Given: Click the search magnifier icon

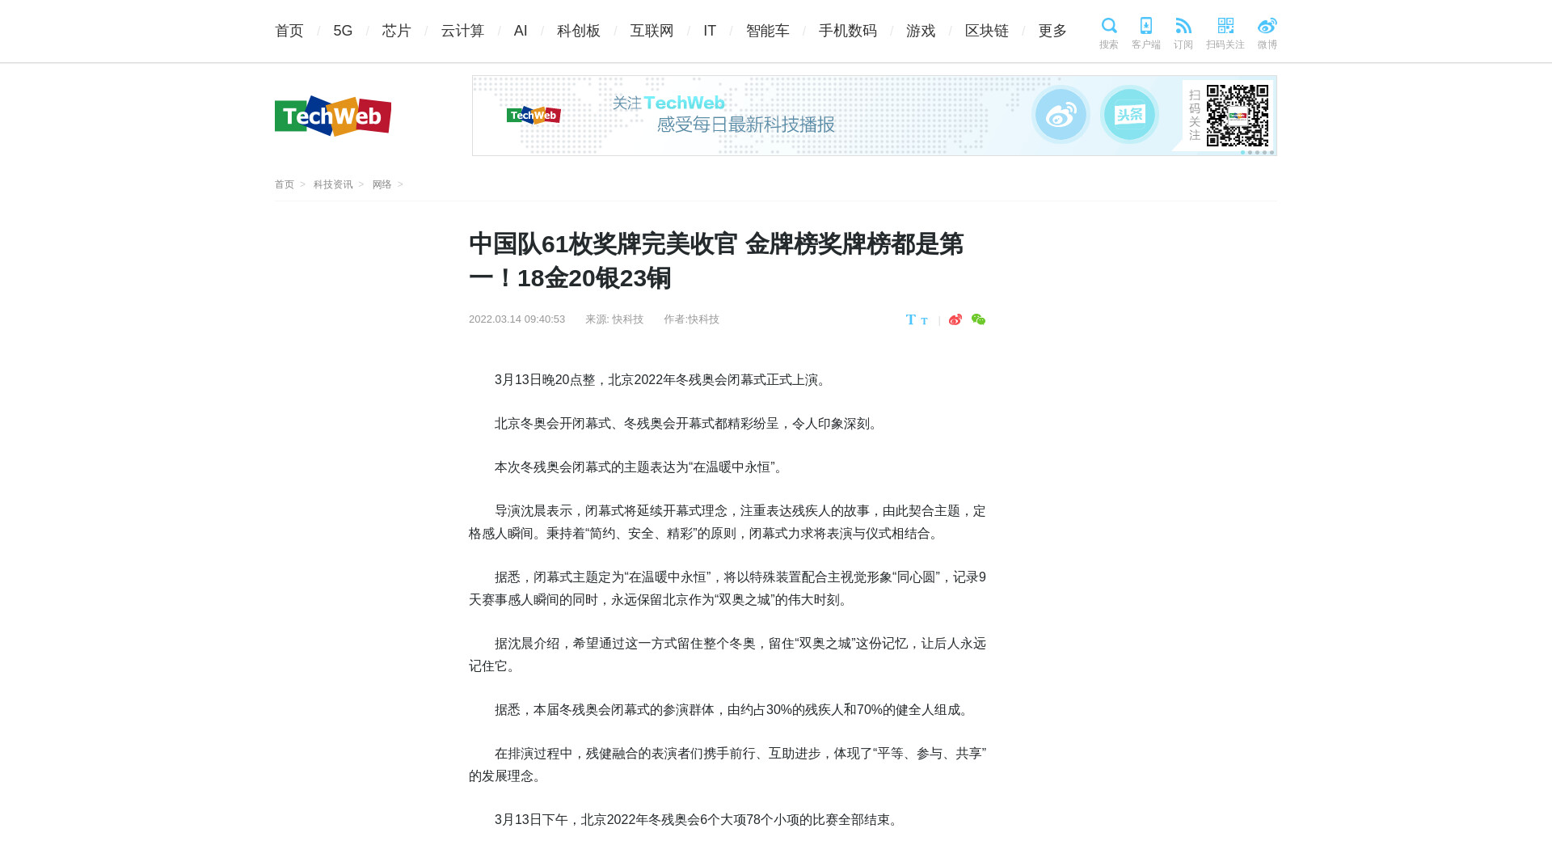Looking at the screenshot, I should [x=1108, y=26].
